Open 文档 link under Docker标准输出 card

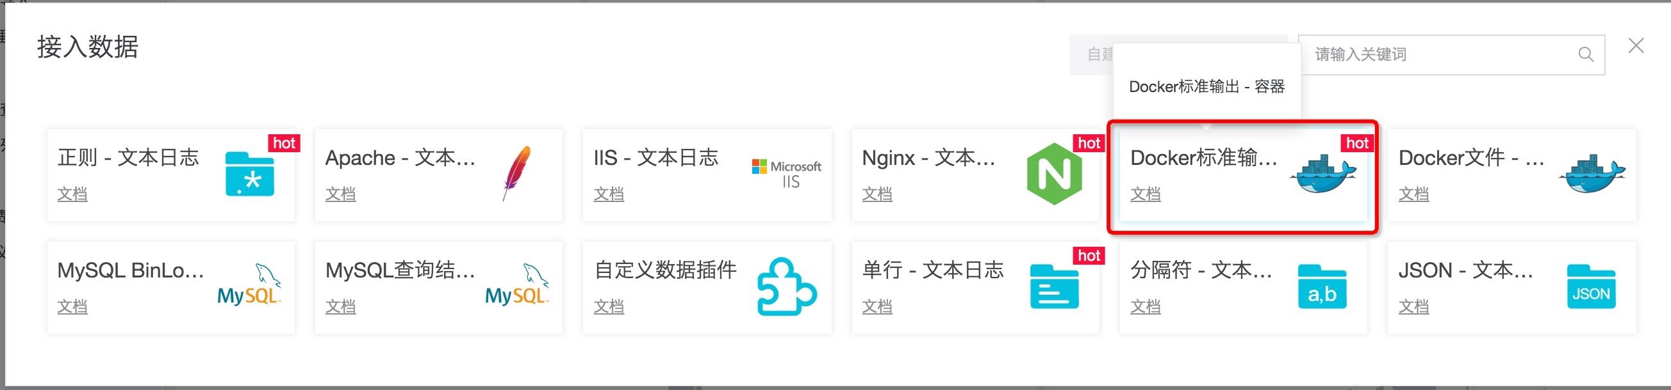(x=1145, y=194)
